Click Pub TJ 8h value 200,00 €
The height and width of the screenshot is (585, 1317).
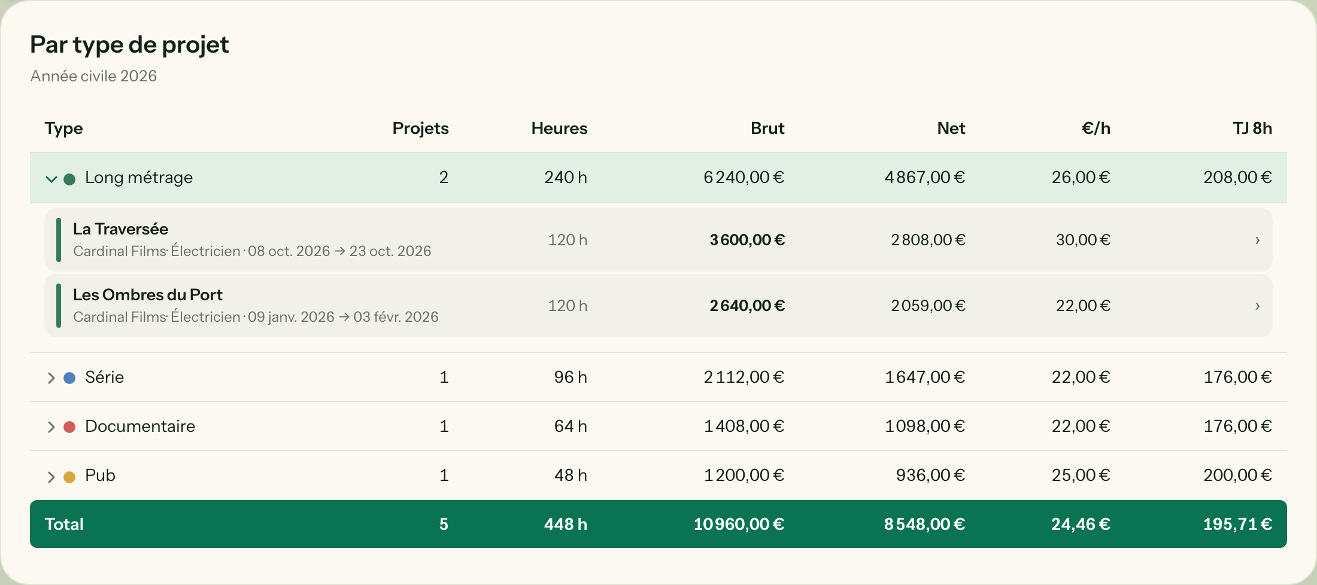[1238, 475]
